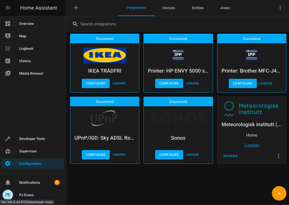Open the Notifications bell icon
The image size is (289, 205).
[8, 182]
